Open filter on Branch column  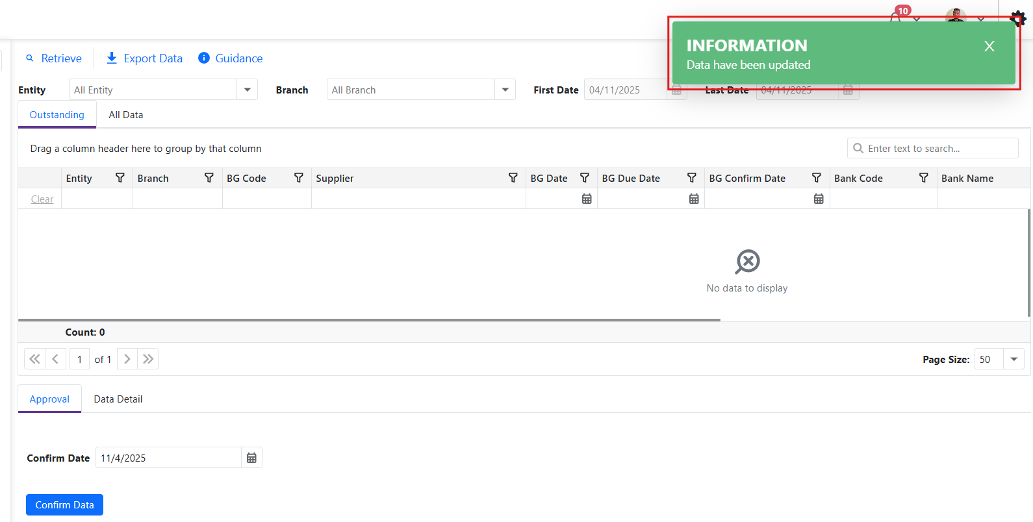tap(209, 178)
